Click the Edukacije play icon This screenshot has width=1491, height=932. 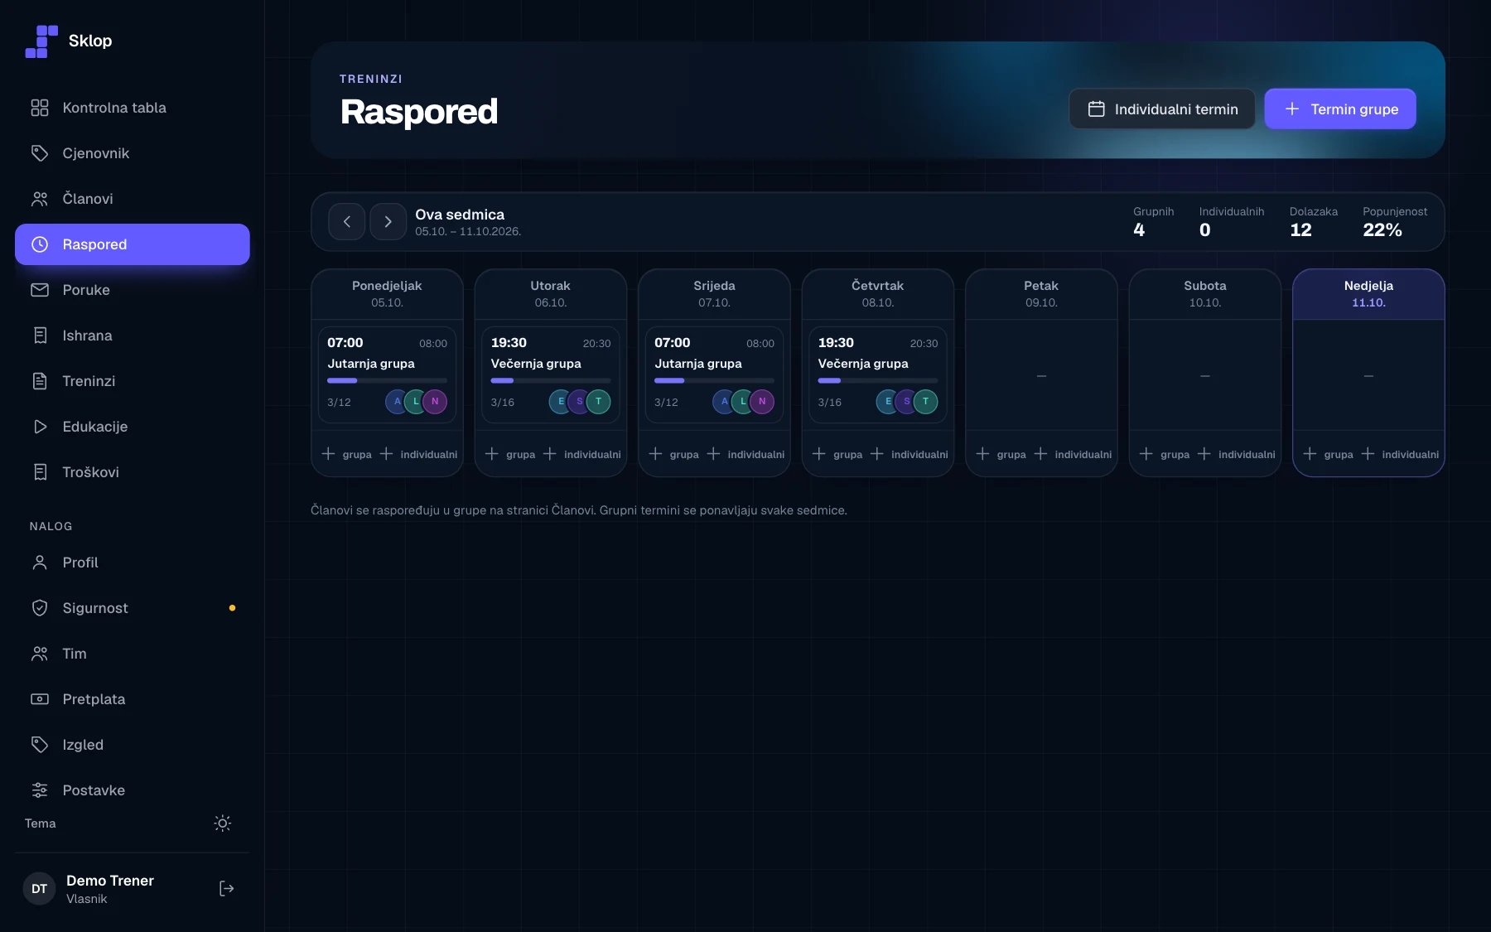[40, 427]
